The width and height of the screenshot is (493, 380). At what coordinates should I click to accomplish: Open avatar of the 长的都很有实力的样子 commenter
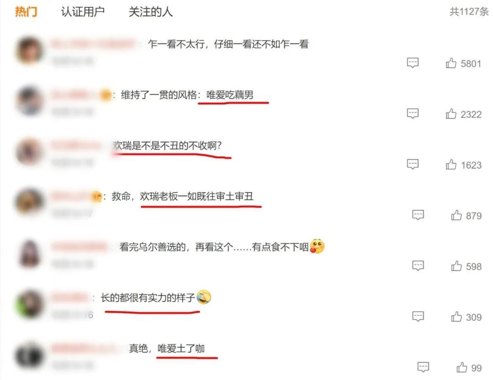click(x=30, y=304)
